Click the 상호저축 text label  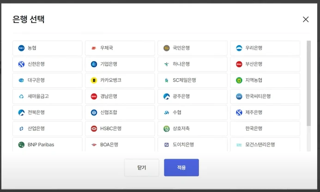(x=181, y=128)
